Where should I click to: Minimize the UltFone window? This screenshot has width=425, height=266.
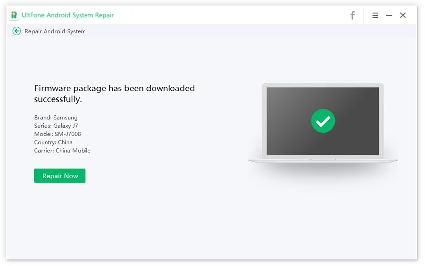click(389, 15)
